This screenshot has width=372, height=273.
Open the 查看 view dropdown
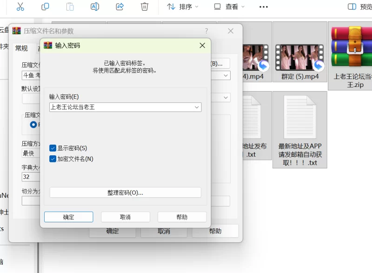(229, 7)
